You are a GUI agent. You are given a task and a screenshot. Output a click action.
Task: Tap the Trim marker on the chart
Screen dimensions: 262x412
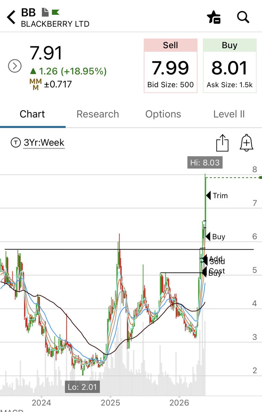217,196
